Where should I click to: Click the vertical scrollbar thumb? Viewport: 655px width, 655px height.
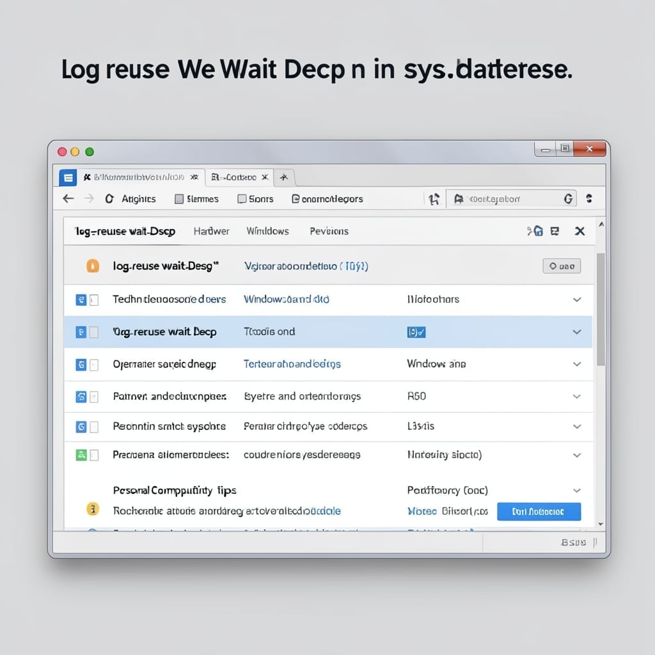coord(601,309)
